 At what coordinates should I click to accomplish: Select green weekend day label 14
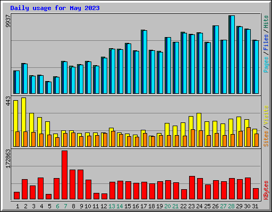pyautogui.click(x=120, y=206)
